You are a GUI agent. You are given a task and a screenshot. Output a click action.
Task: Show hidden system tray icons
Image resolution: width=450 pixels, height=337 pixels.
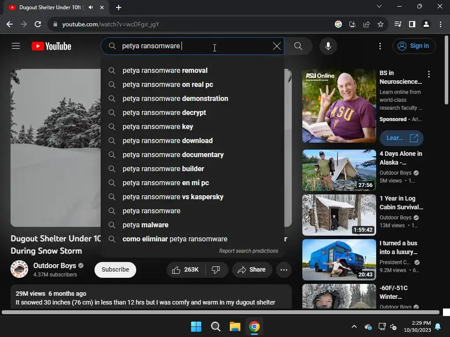tap(354, 326)
